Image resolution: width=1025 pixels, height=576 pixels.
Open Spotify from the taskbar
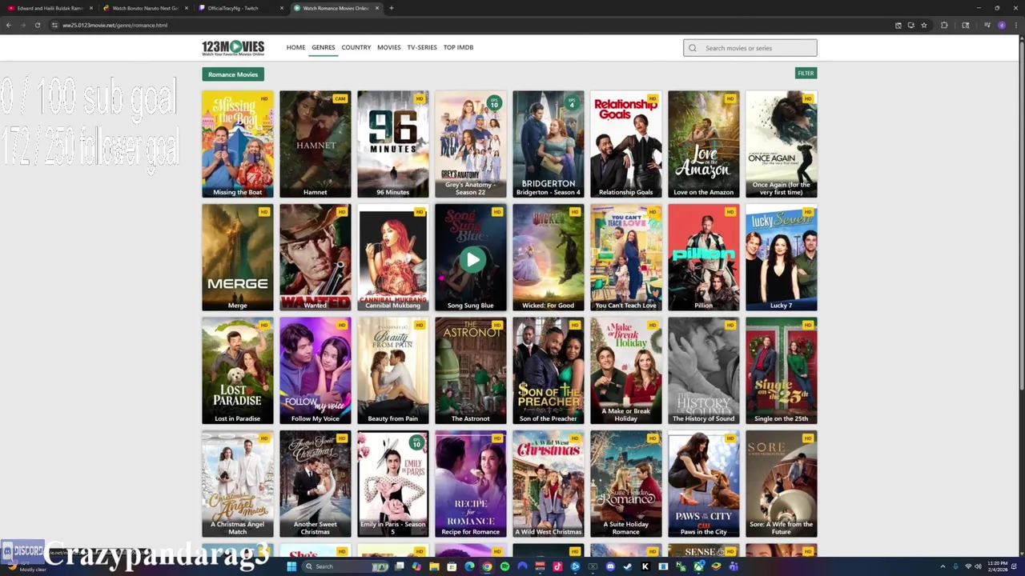pyautogui.click(x=504, y=566)
